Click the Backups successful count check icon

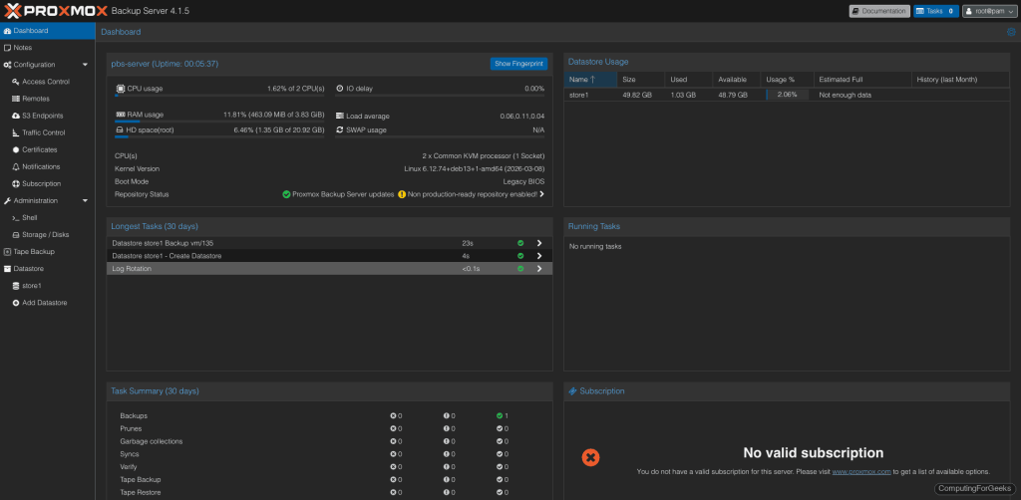(x=500, y=416)
